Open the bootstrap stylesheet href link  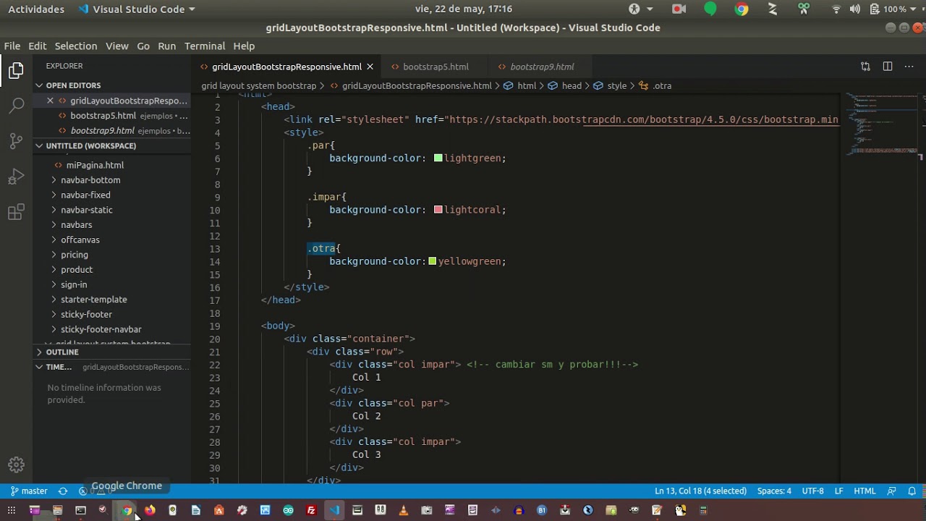click(643, 119)
